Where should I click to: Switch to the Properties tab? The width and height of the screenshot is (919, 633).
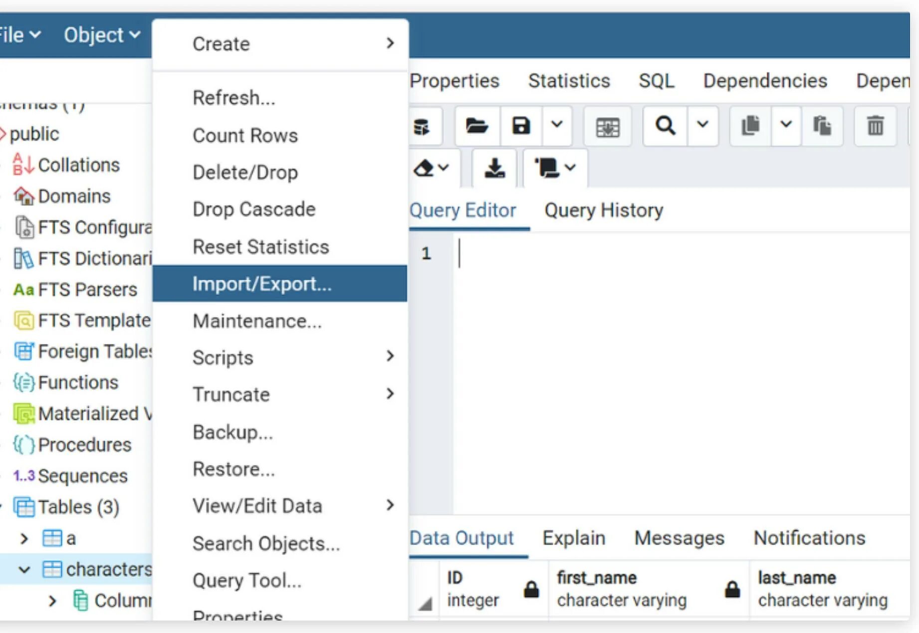[x=455, y=81]
